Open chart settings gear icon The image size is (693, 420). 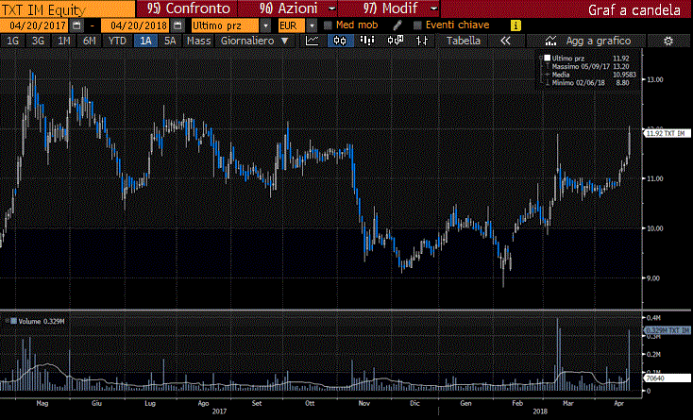point(668,42)
